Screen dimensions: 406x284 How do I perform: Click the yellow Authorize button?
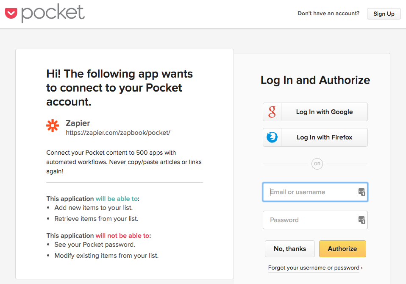(342, 249)
